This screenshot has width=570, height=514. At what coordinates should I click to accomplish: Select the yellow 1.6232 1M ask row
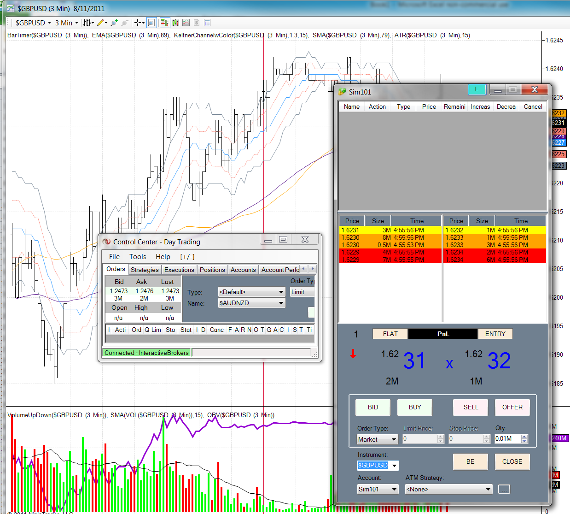pyautogui.click(x=495, y=230)
